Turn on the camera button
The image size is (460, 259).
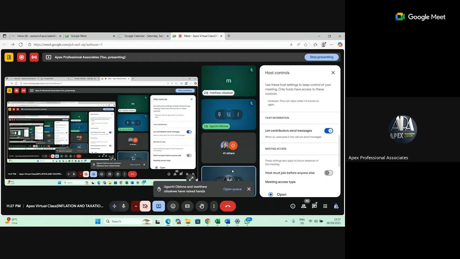145,206
